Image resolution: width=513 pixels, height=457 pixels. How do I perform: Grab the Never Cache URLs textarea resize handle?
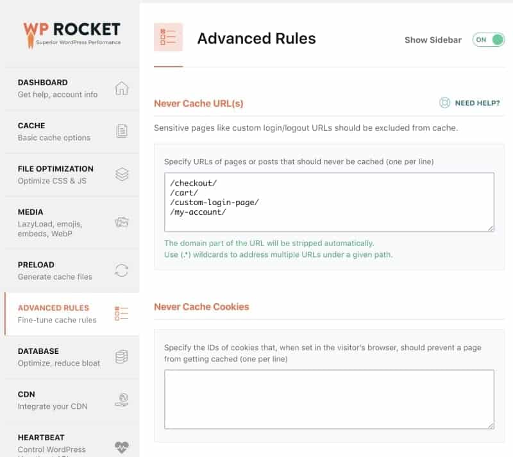click(491, 228)
